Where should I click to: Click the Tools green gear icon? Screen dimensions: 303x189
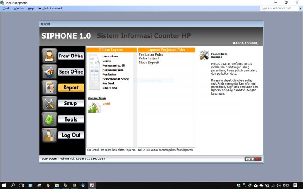coord(49,119)
